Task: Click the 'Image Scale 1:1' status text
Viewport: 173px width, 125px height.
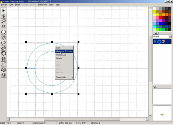Action: [x=39, y=123]
